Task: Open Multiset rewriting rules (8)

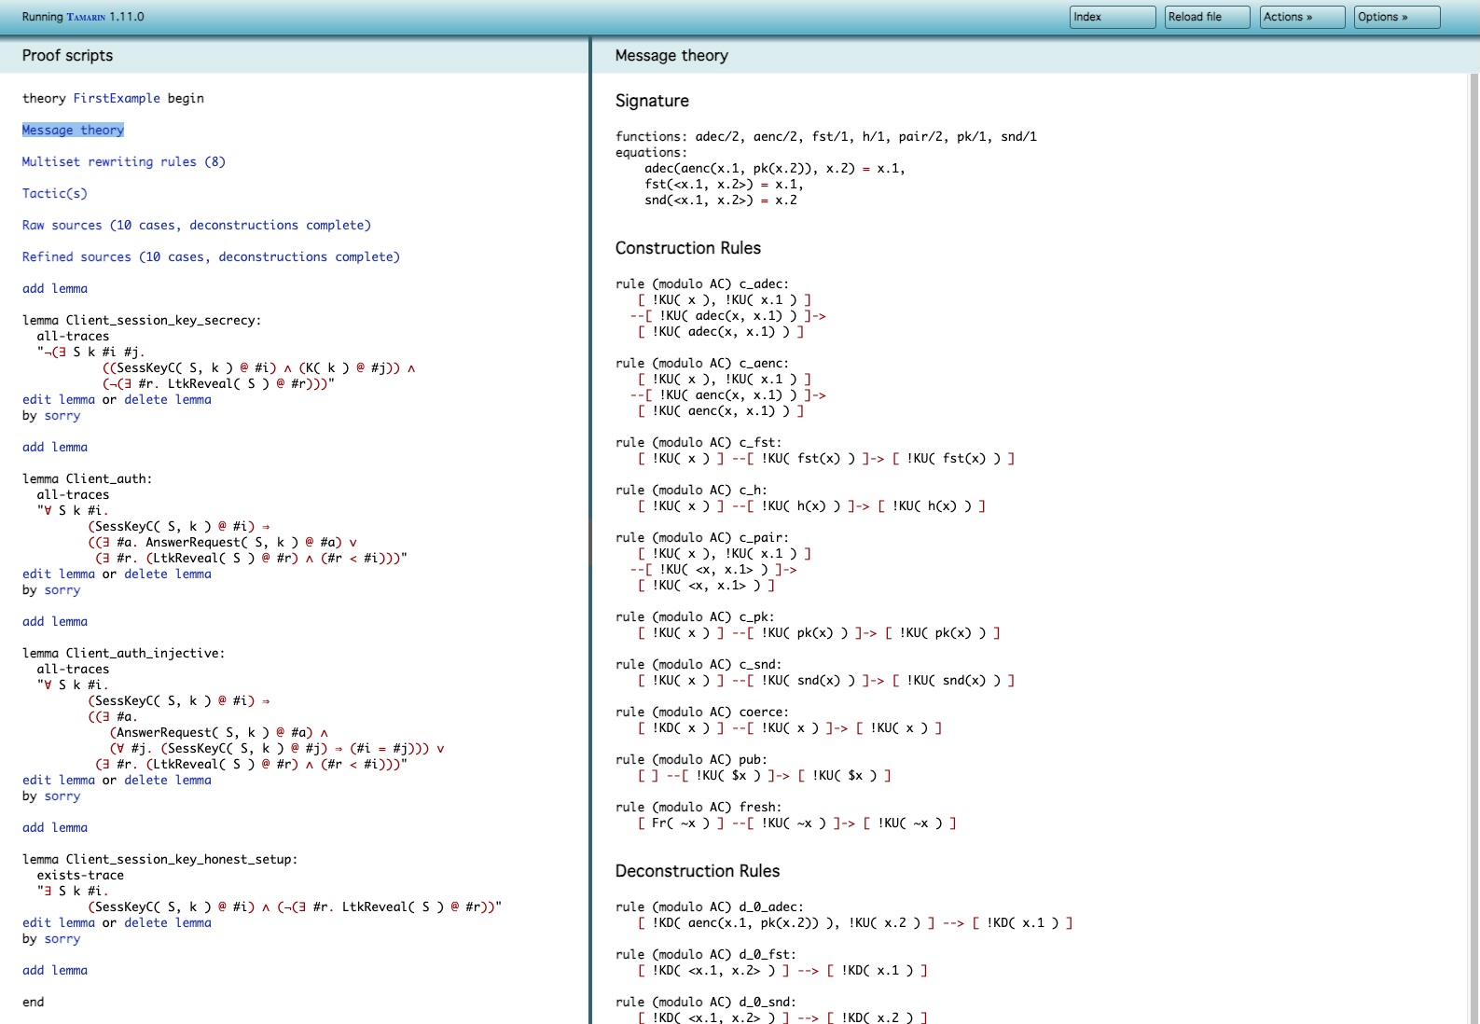Action: click(x=124, y=161)
